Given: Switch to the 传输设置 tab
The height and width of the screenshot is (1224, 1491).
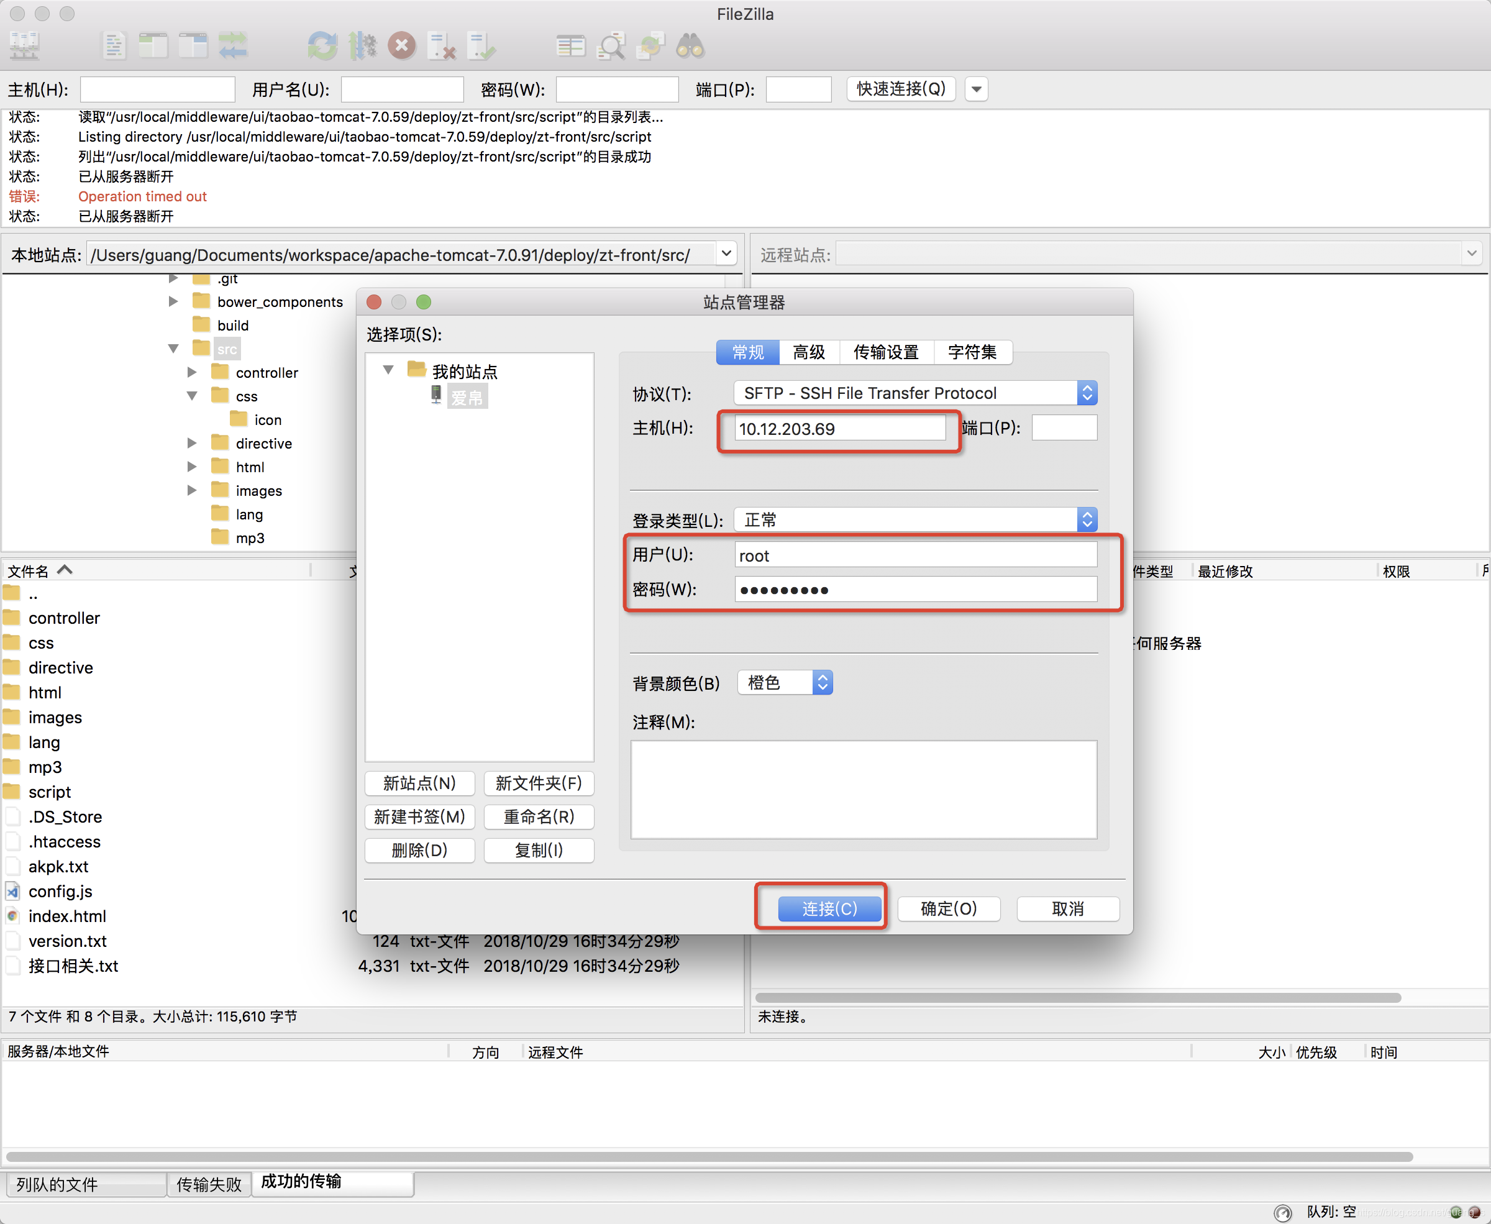Looking at the screenshot, I should [886, 352].
